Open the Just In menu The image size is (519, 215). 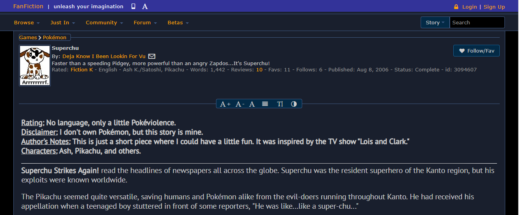[63, 23]
